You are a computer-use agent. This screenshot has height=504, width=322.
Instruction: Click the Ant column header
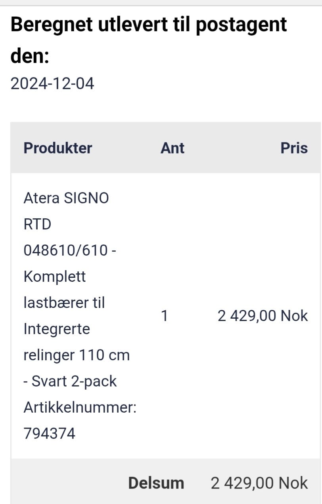point(172,148)
